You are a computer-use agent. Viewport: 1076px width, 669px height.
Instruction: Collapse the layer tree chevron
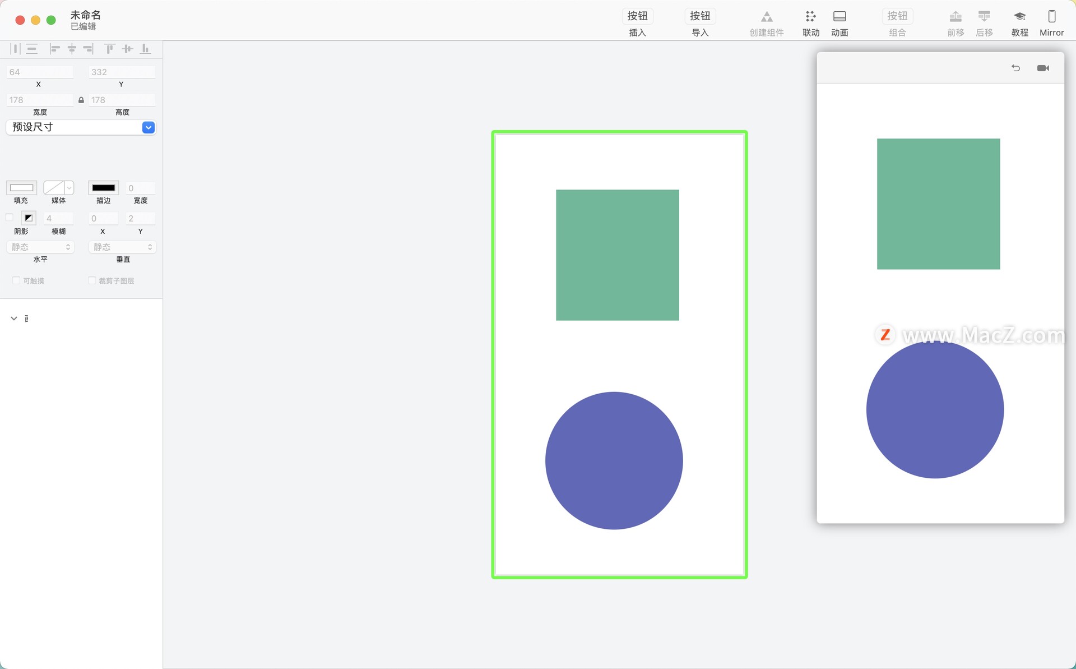point(14,319)
